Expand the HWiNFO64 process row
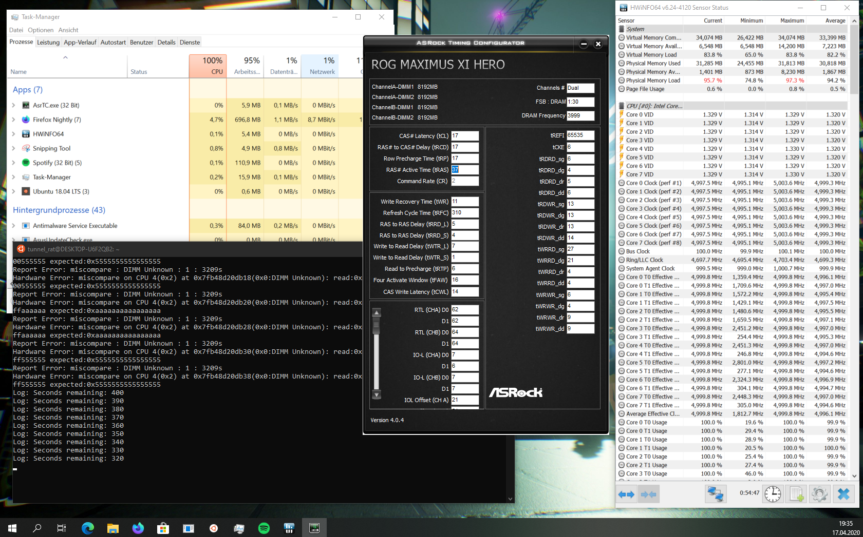Viewport: 863px width, 537px height. click(14, 134)
